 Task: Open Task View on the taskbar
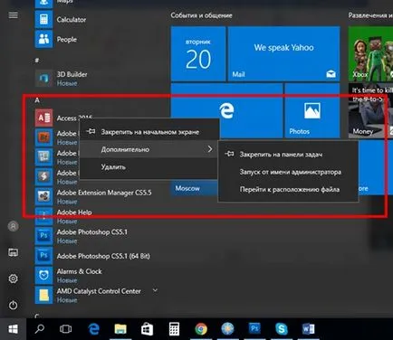65,329
